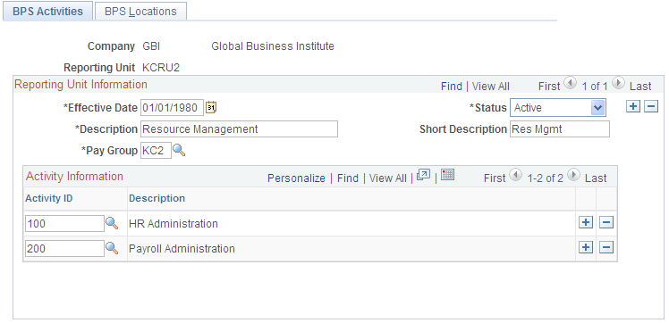669x323 pixels.
Task: Show previous rows in Activity Information
Action: click(x=515, y=175)
